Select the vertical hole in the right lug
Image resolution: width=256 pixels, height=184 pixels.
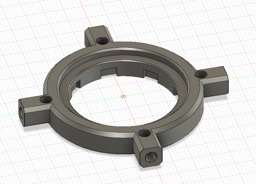point(201,75)
